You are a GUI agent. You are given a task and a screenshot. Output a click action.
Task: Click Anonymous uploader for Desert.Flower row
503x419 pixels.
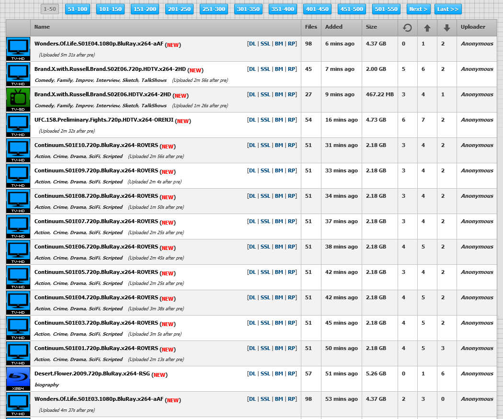(x=477, y=374)
